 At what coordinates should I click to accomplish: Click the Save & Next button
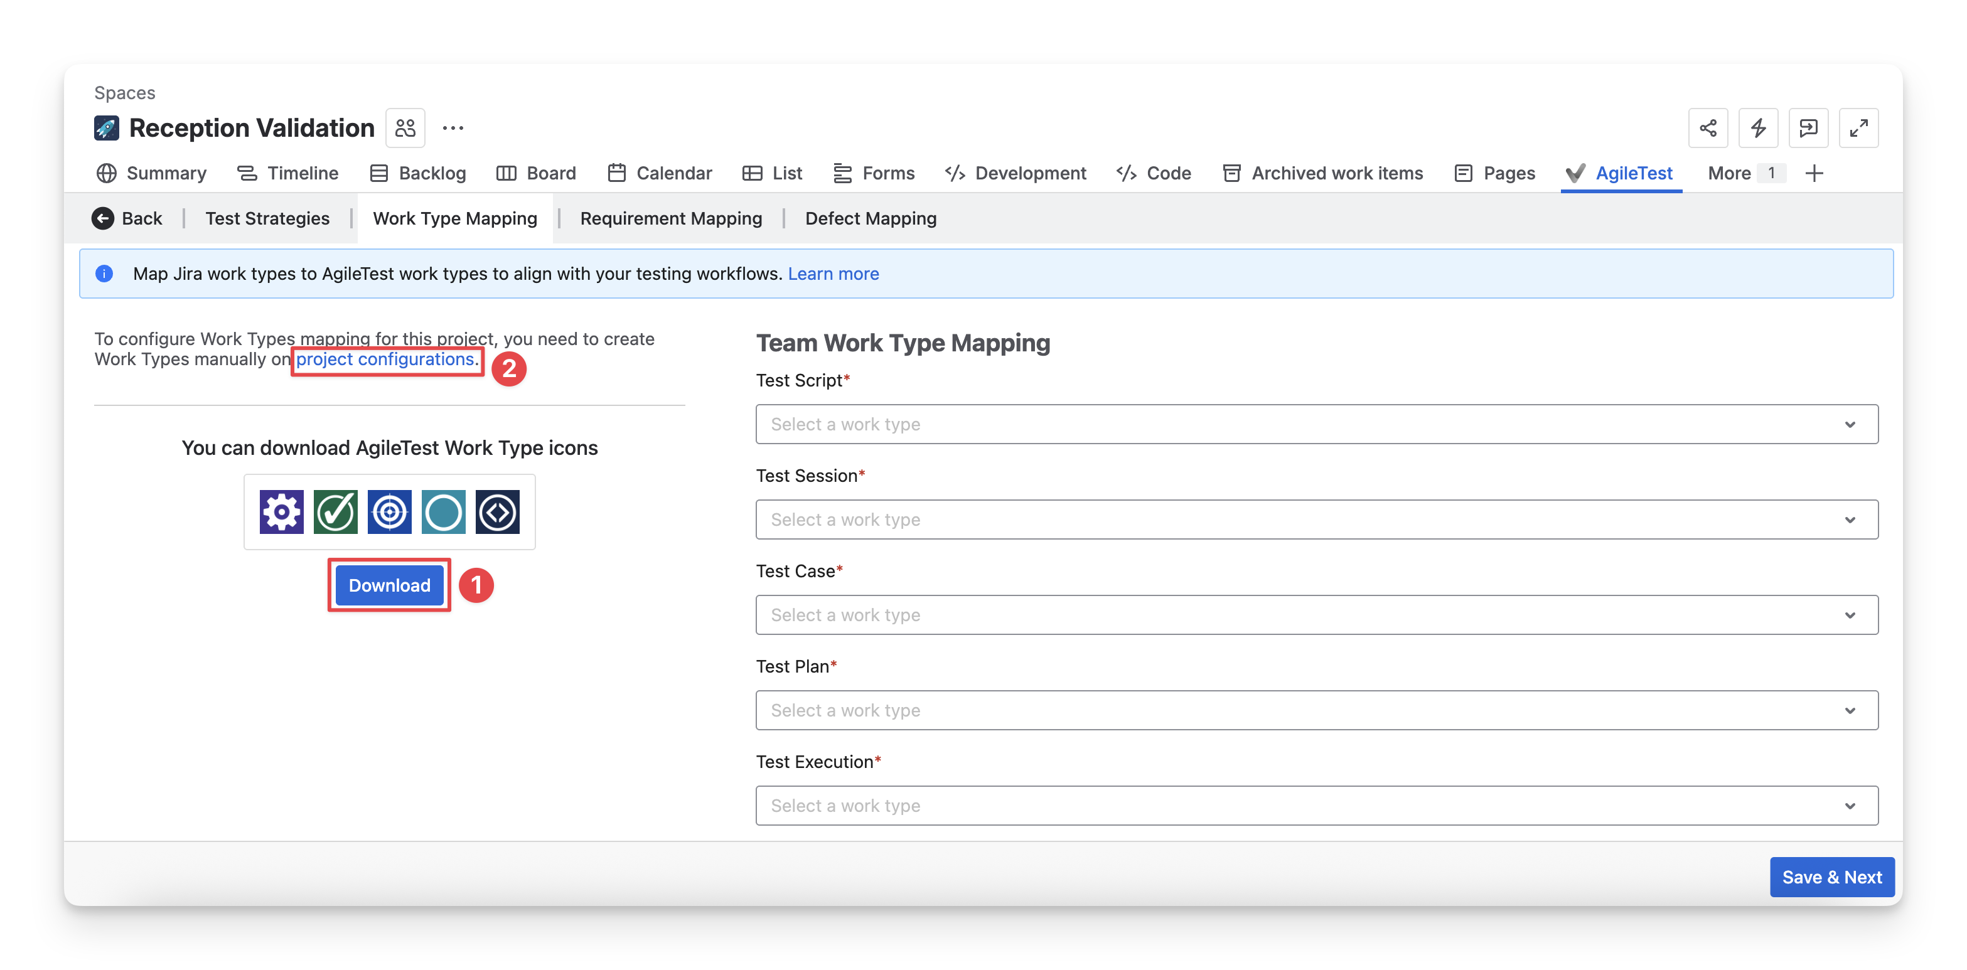click(x=1831, y=877)
